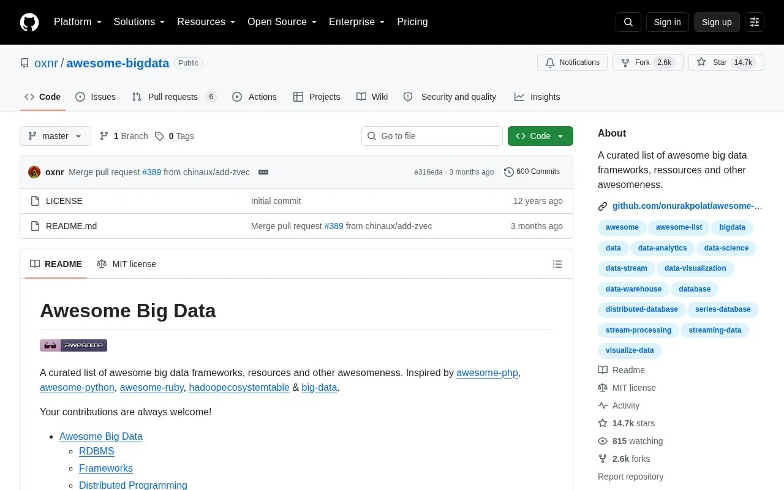This screenshot has height=490, width=784.
Task: Open the Insights tab
Action: click(x=537, y=97)
